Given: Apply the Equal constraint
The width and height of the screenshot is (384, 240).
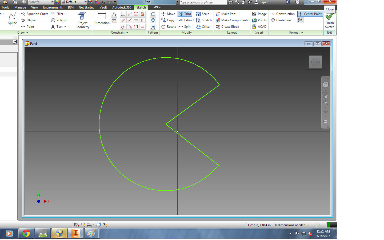Looking at the screenshot, I should click(x=142, y=27).
